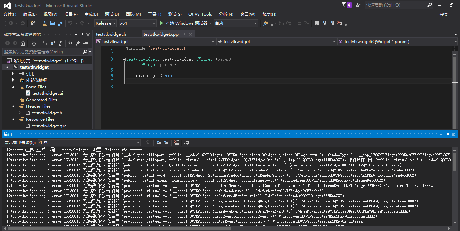Click the View Code icon in Solution Explorer
The width and height of the screenshot is (460, 231).
70,43
